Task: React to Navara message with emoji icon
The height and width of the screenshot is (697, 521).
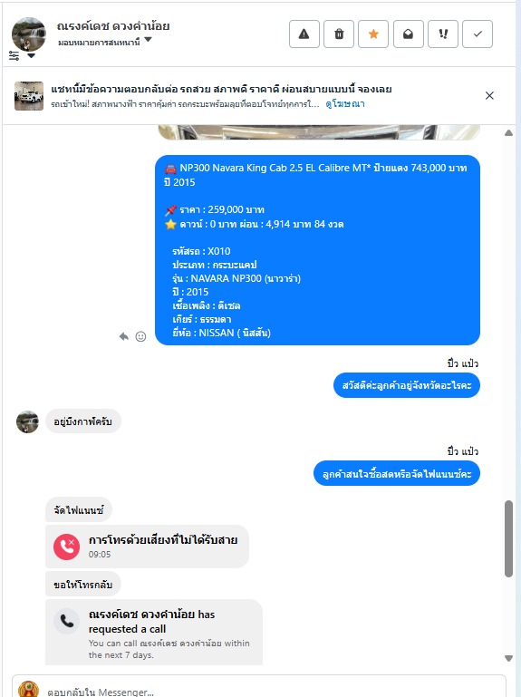Action: pos(140,336)
